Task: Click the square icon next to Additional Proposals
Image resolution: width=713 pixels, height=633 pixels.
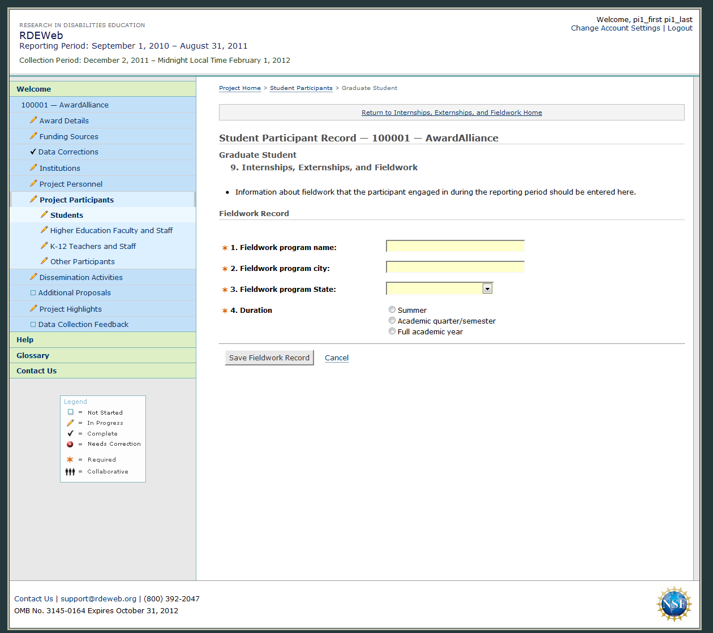Action: [33, 292]
